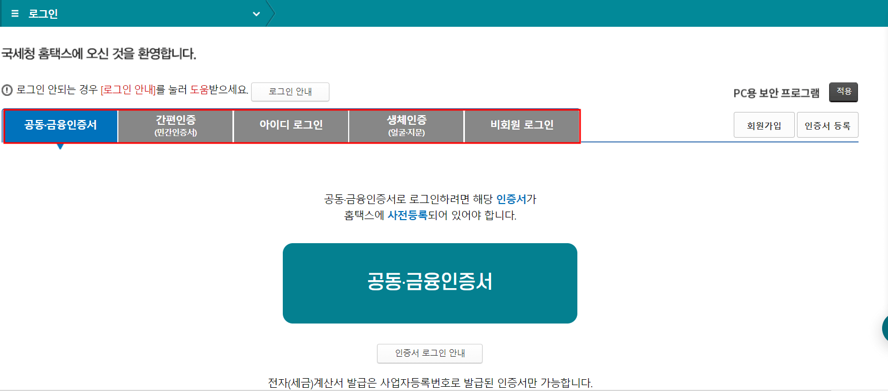Open the hamburger menu icon beside 로그인

15,13
